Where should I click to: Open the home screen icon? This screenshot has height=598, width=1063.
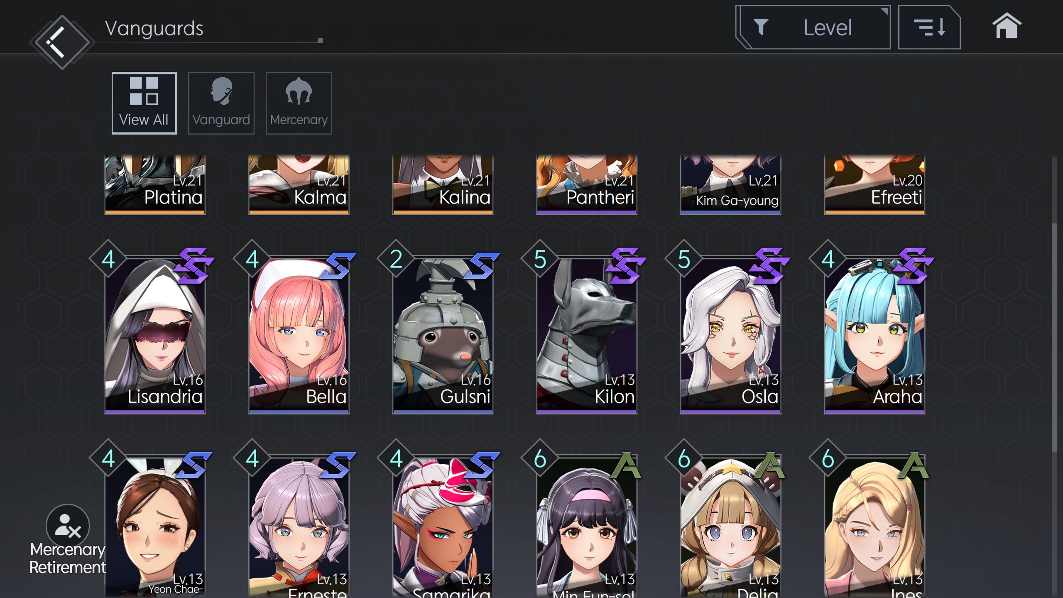click(x=1007, y=26)
